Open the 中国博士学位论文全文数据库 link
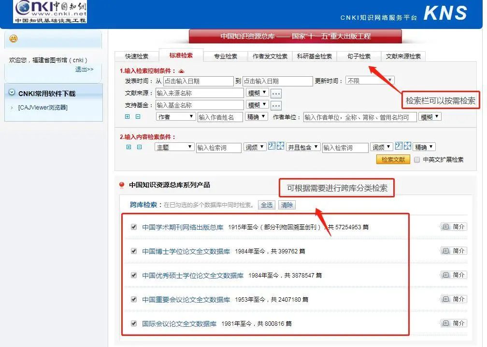The width and height of the screenshot is (487, 347). (186, 251)
